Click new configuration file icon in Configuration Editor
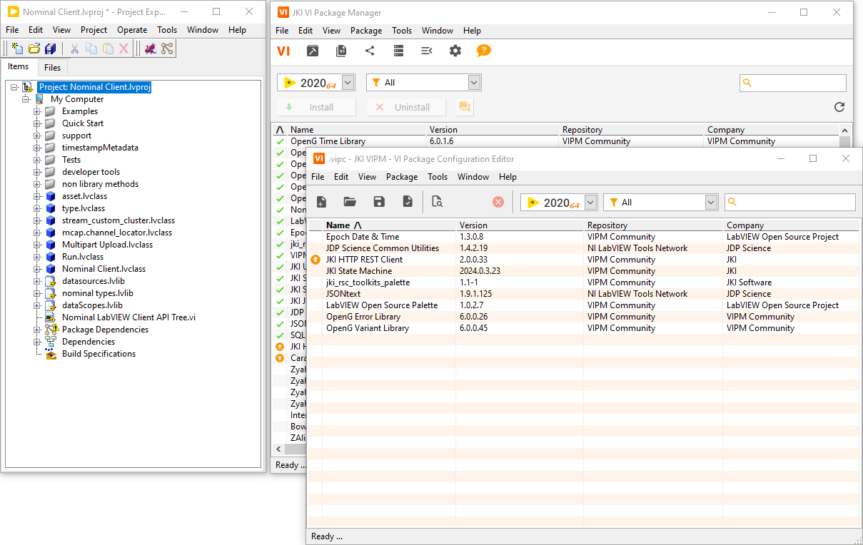 321,202
